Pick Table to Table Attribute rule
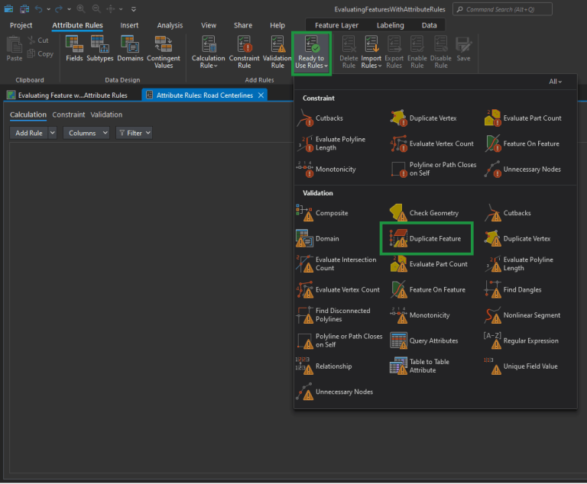Viewport: 587px width, 484px height. (x=420, y=366)
